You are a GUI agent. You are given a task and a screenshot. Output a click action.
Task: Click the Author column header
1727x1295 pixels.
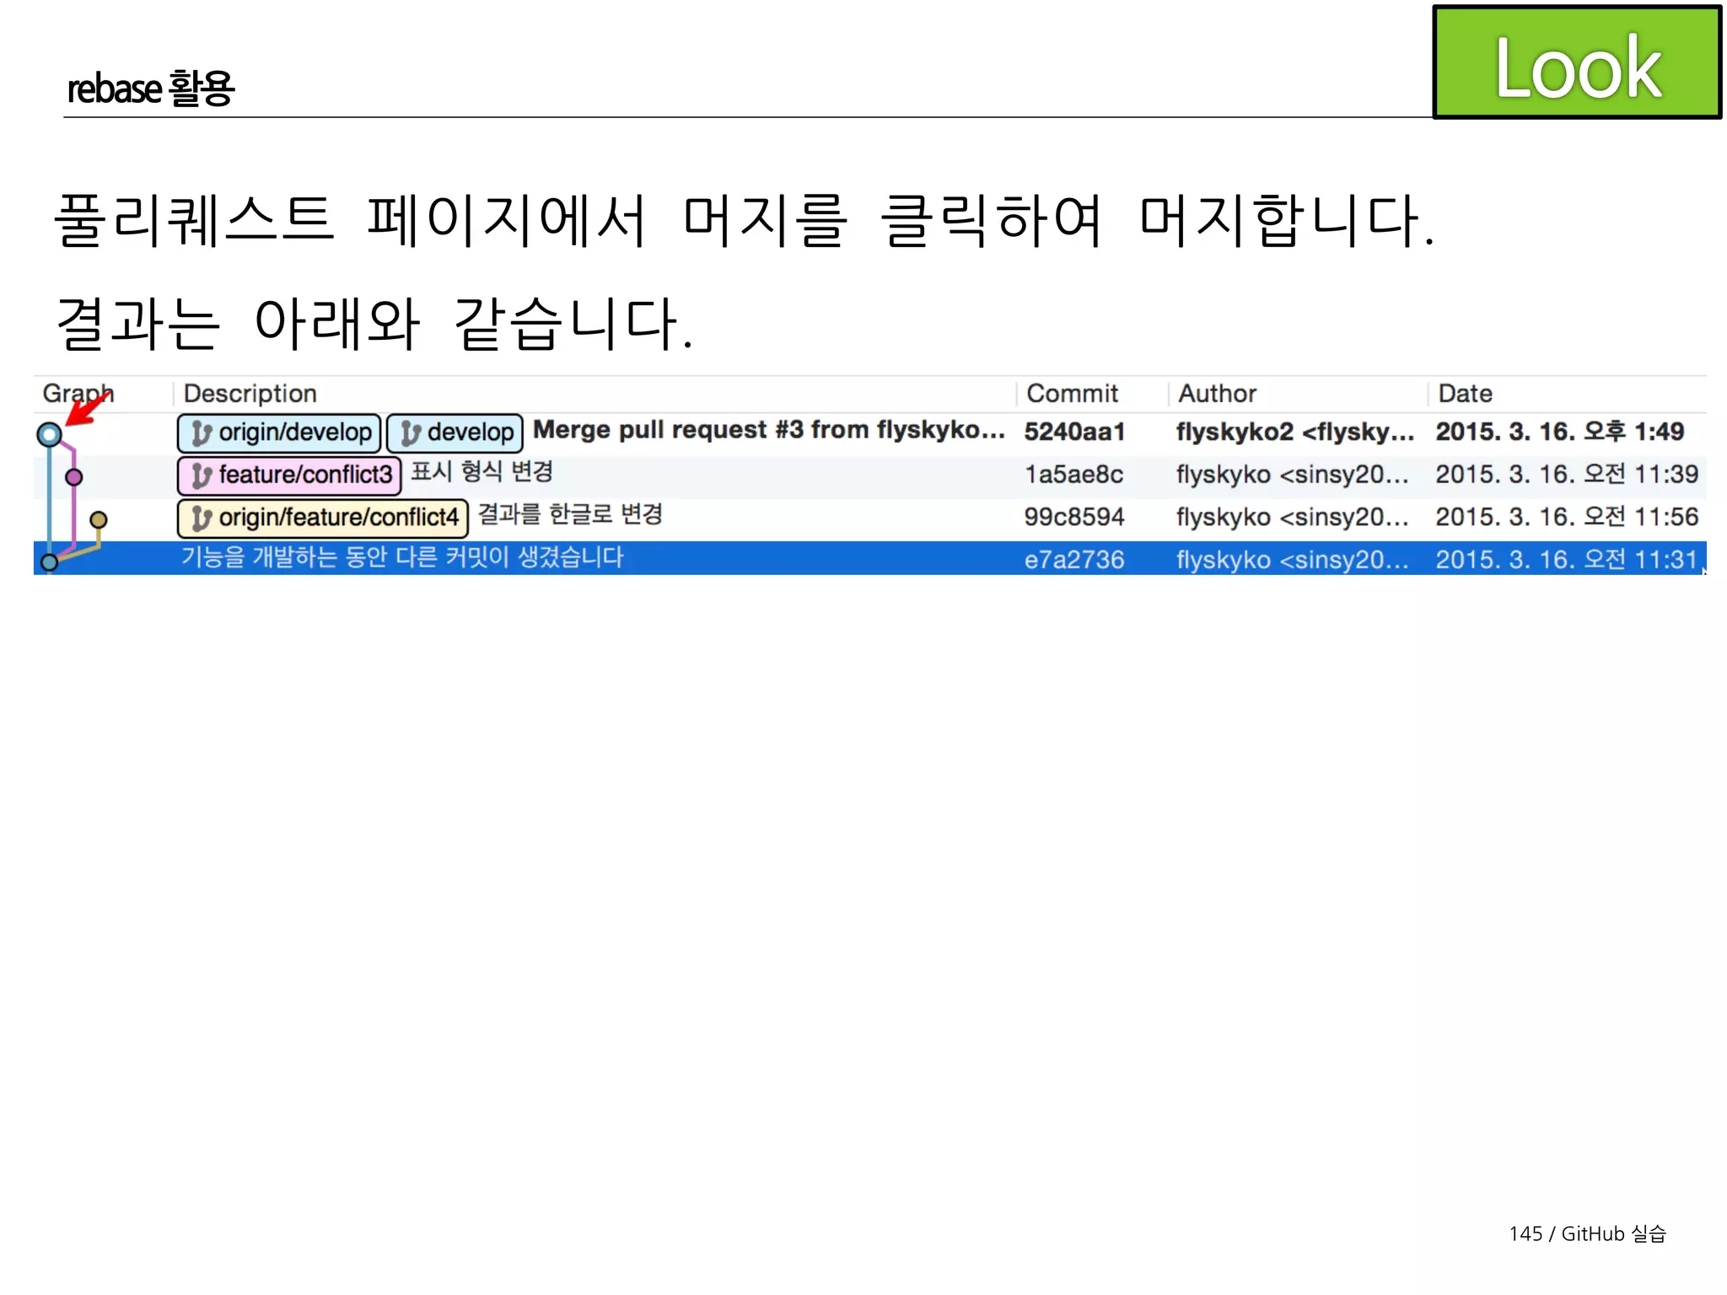coord(1217,394)
